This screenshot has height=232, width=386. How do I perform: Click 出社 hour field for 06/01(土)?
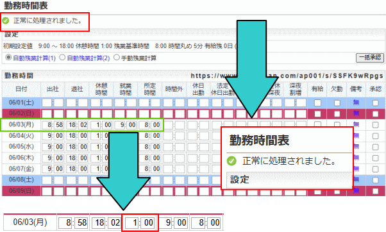pyautogui.click(x=47, y=103)
